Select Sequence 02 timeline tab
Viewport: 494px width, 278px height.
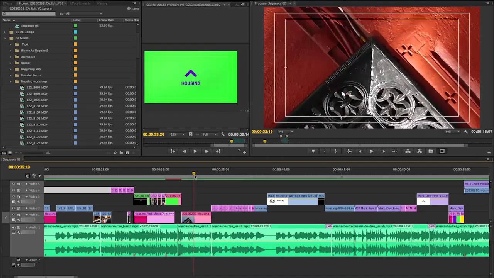click(12, 159)
